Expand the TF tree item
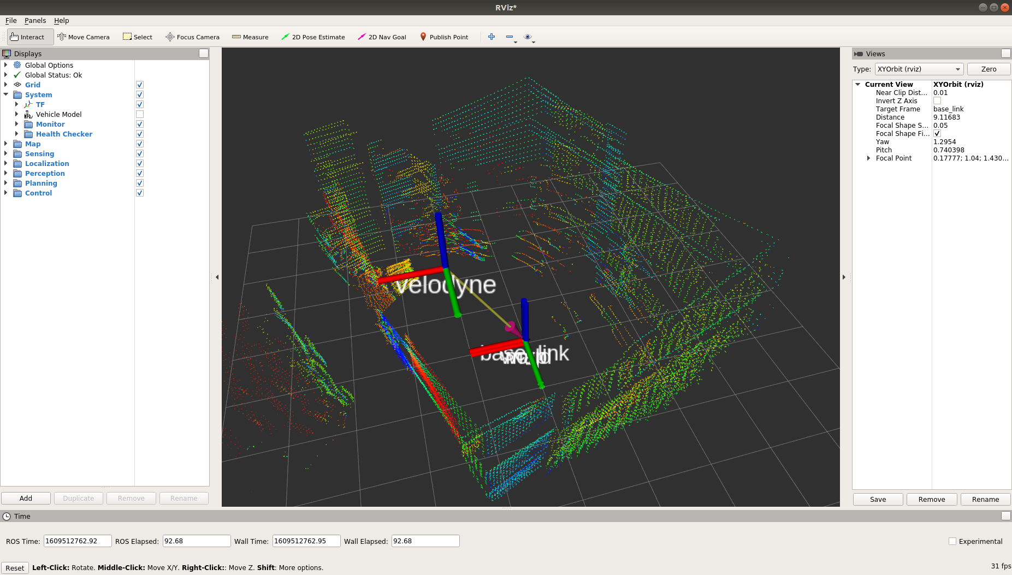The width and height of the screenshot is (1012, 575). point(16,104)
